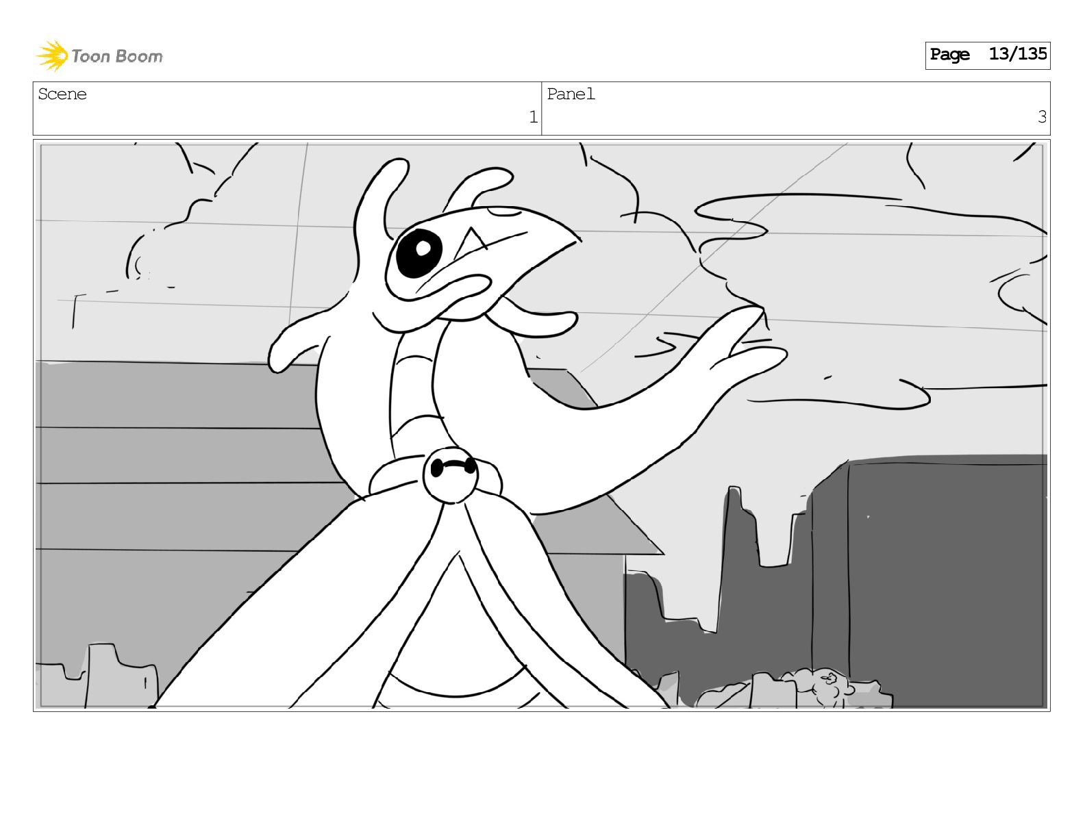Click the 'Panel' header label
This screenshot has height=838, width=1085.
click(x=571, y=94)
